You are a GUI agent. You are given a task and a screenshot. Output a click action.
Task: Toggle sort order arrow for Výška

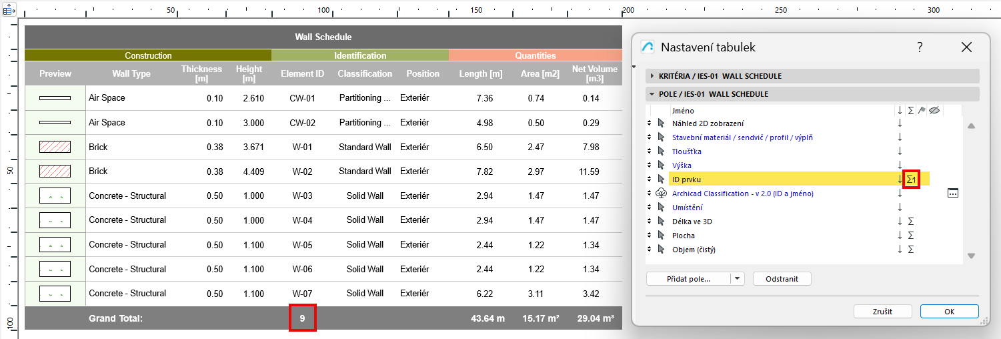(900, 165)
